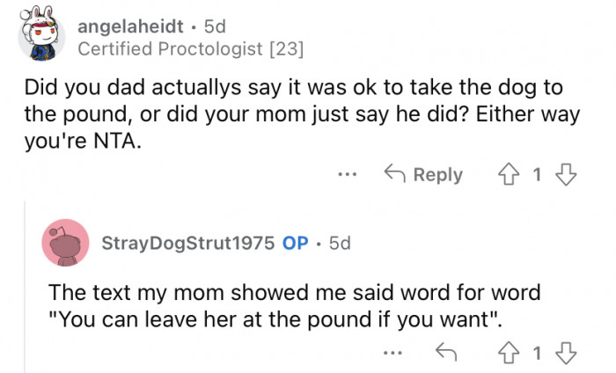This screenshot has width=616, height=373.
Task: Upvote angelaheidt's comment
Action: coord(509,174)
